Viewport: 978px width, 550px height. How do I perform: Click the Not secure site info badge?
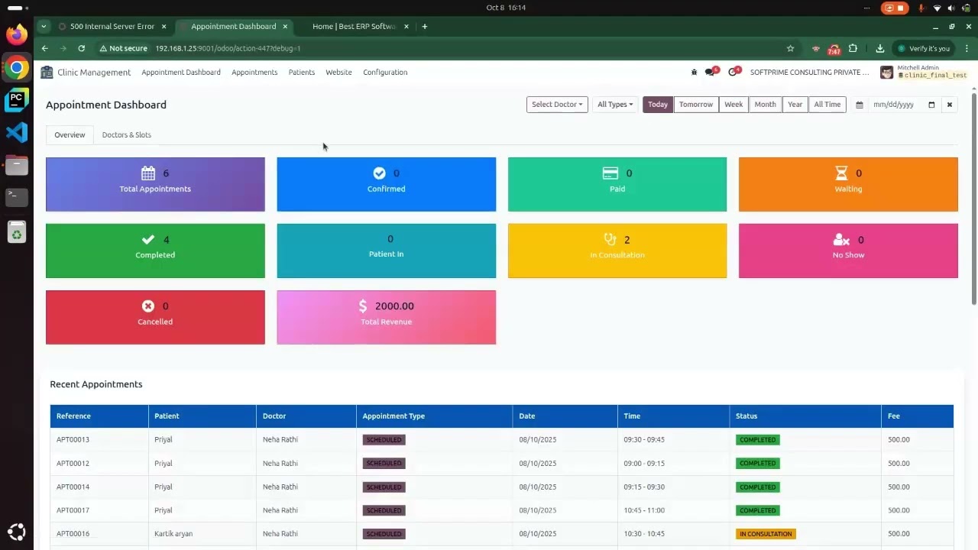pyautogui.click(x=125, y=48)
